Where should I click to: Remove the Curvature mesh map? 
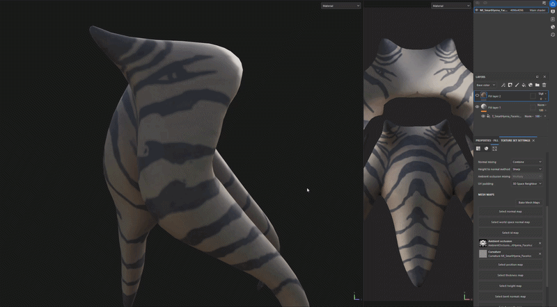[540, 254]
